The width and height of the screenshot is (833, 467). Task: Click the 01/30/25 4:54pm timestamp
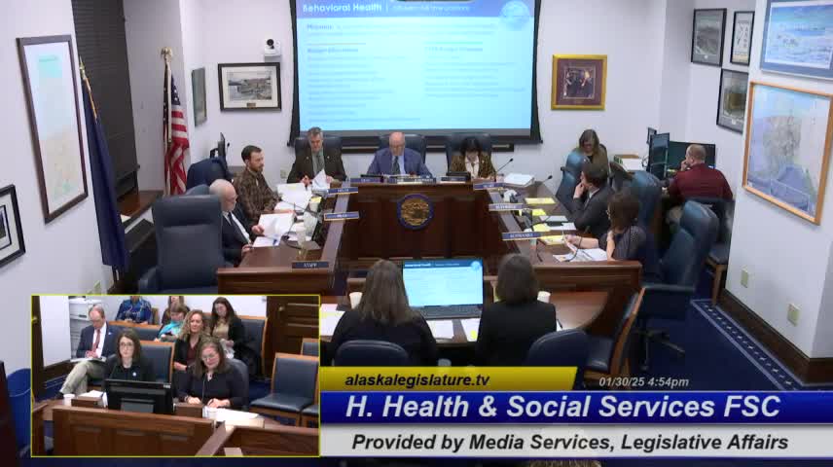point(643,382)
